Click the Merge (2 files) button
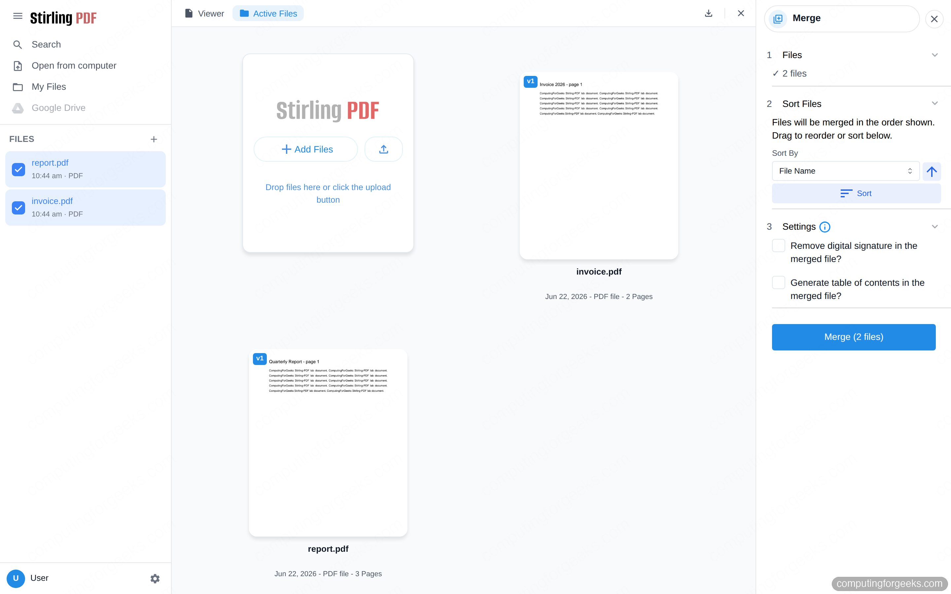 [854, 337]
